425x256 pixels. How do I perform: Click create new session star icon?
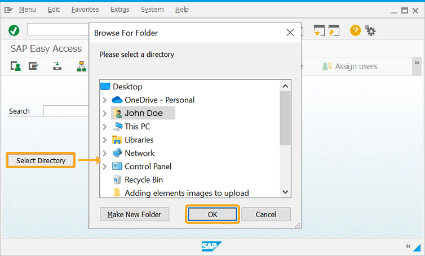coord(319,30)
